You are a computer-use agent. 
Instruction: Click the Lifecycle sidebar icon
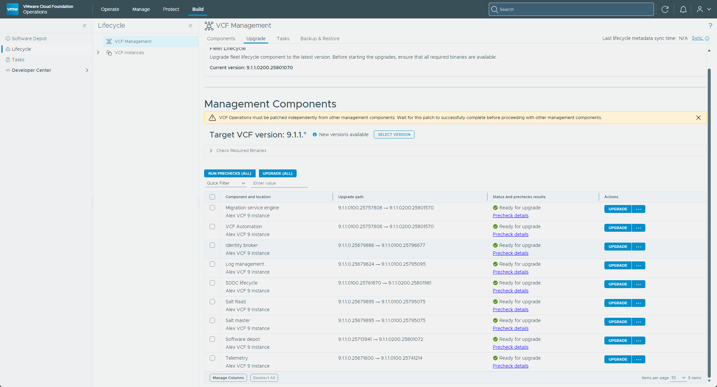point(8,49)
